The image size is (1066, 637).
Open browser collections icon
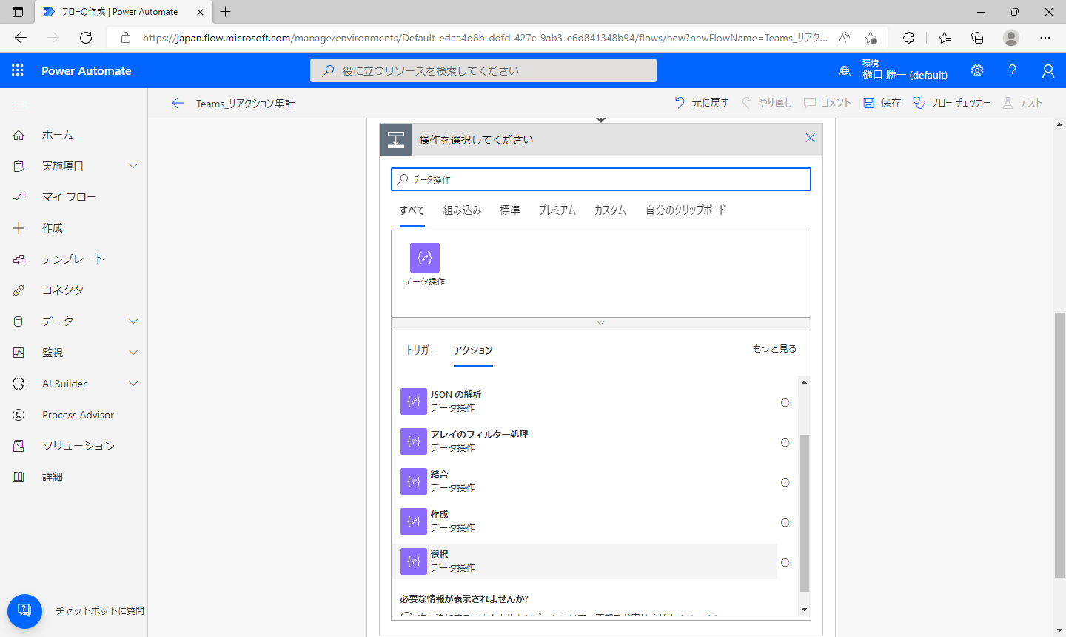point(977,38)
